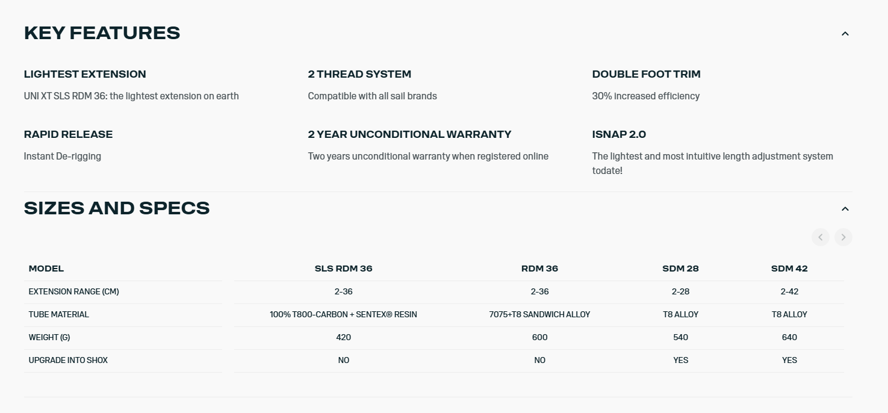This screenshot has width=888, height=413.
Task: Select the SDM 28 column header
Action: pos(680,269)
